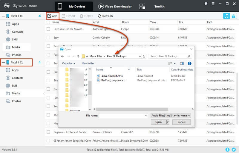Image resolution: width=239 pixels, height=153 pixels.
Task: Go up one folder in Open dialog
Action: pos(78,56)
